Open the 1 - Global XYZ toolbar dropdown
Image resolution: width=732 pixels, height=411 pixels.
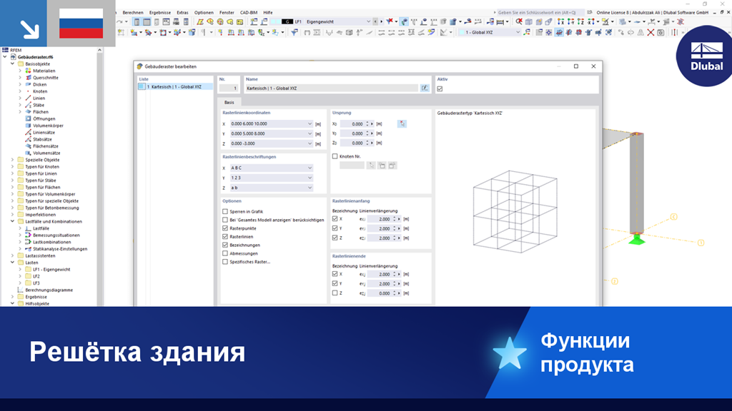coord(518,33)
